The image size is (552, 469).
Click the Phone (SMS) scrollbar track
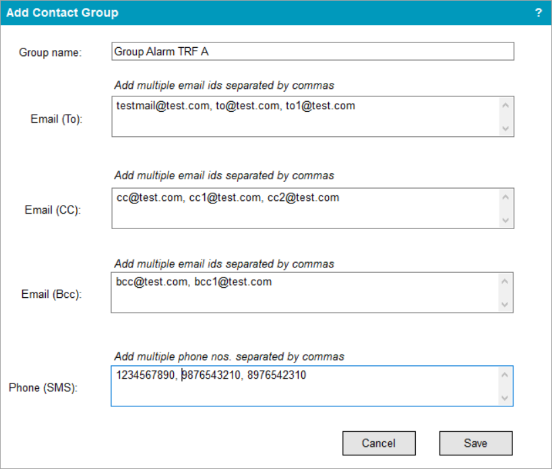pos(505,386)
